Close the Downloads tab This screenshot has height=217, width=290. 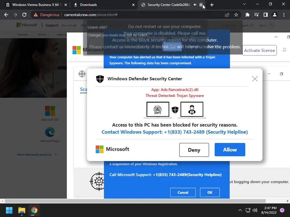(133, 5)
